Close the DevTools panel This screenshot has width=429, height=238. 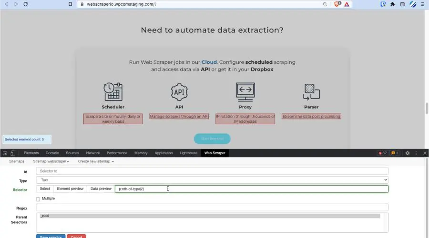tap(425, 153)
